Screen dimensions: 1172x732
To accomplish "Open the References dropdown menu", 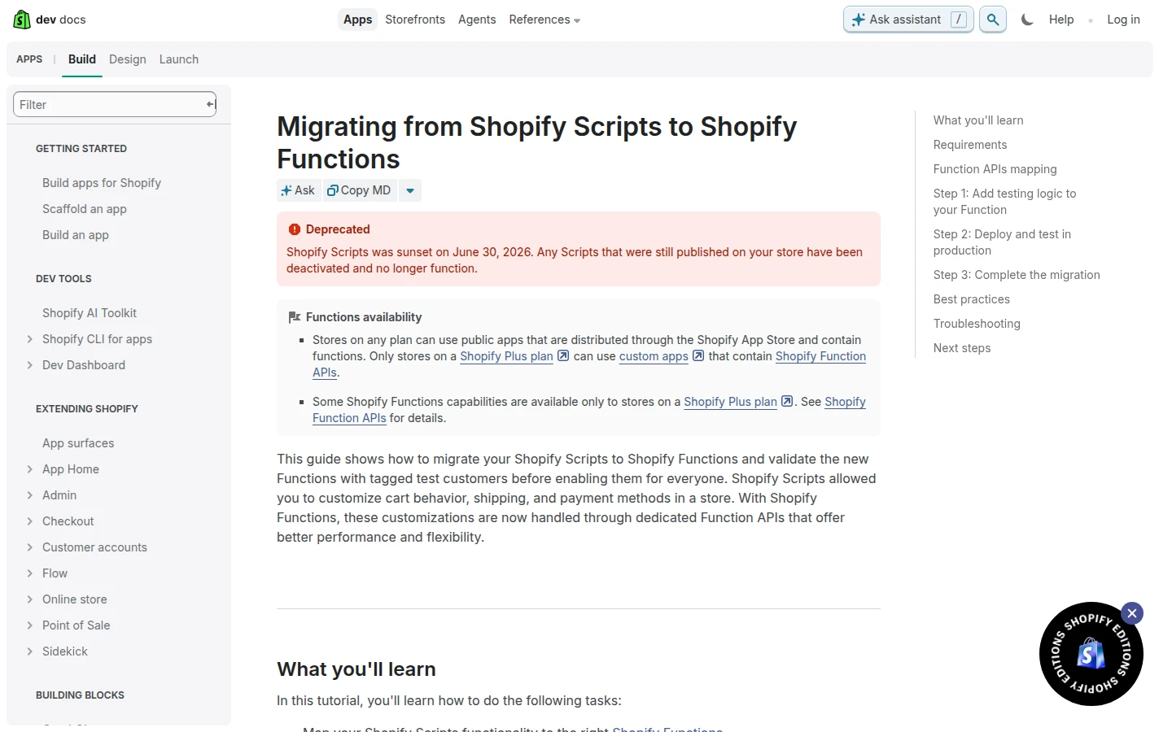I will click(544, 20).
